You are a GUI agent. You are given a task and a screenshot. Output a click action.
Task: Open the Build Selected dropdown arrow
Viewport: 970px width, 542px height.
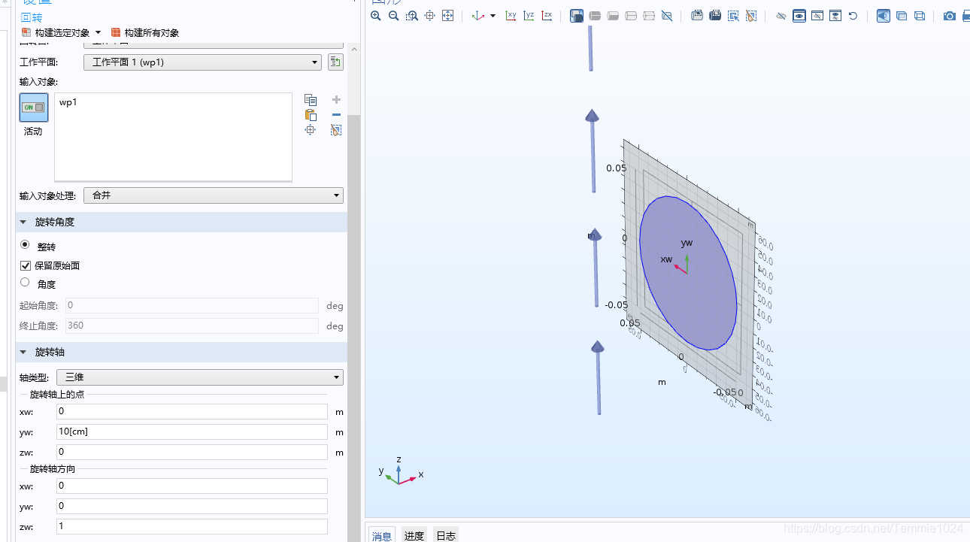[98, 32]
